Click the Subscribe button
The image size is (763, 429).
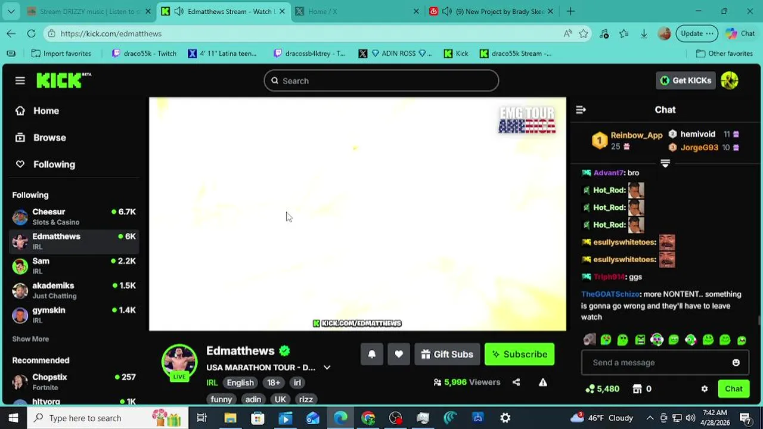pyautogui.click(x=519, y=354)
